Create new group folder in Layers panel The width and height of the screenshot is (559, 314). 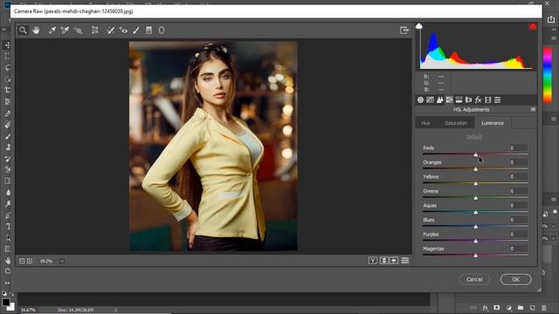(521, 308)
